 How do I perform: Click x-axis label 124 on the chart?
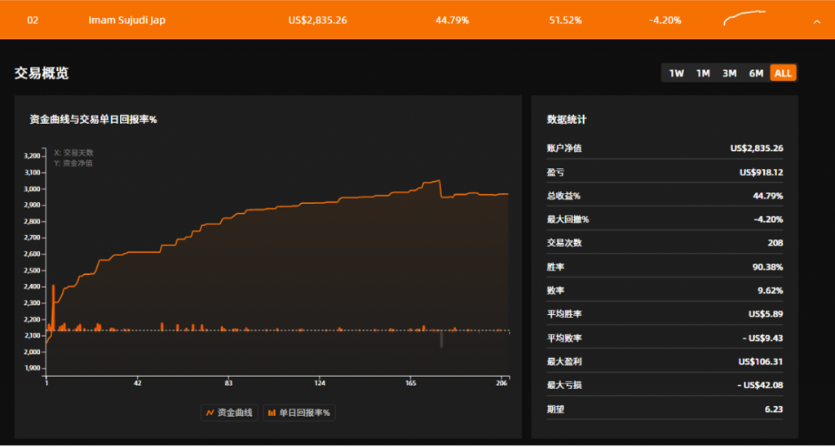pos(320,383)
